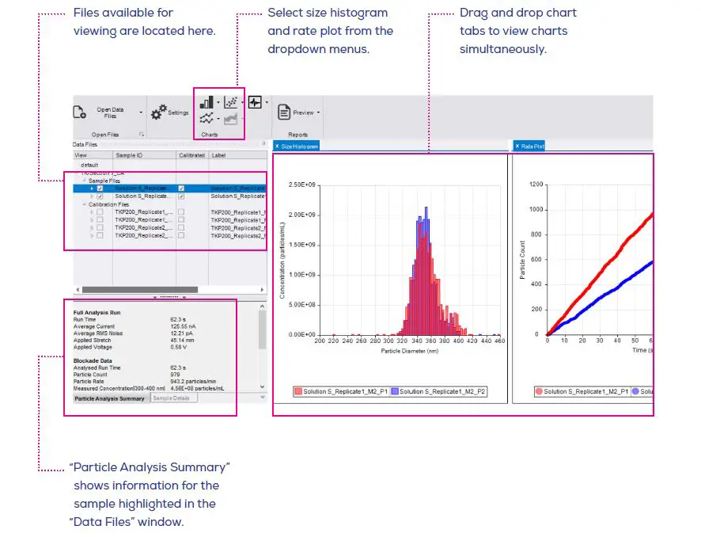701x537 pixels.
Task: Click the horizontal scrollbar below Data Files
Action: 138,288
